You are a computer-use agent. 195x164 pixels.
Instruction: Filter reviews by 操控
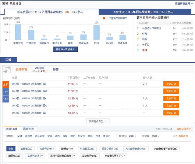tap(65, 136)
